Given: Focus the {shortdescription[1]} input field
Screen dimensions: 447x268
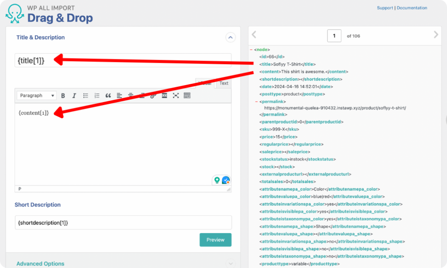Looking at the screenshot, I should 123,223.
